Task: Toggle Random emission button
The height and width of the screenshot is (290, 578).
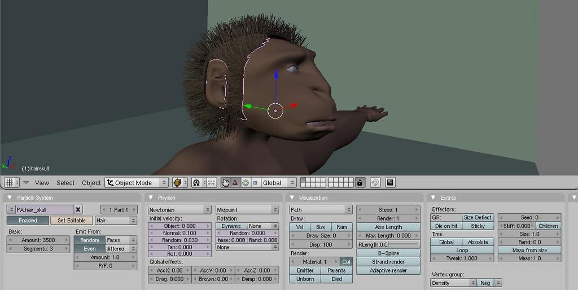Action: 90,240
